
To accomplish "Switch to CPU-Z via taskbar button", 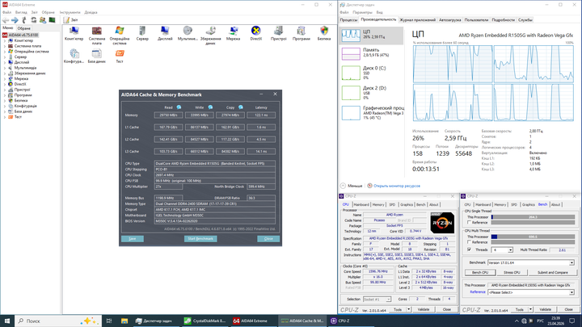I will (x=340, y=321).
